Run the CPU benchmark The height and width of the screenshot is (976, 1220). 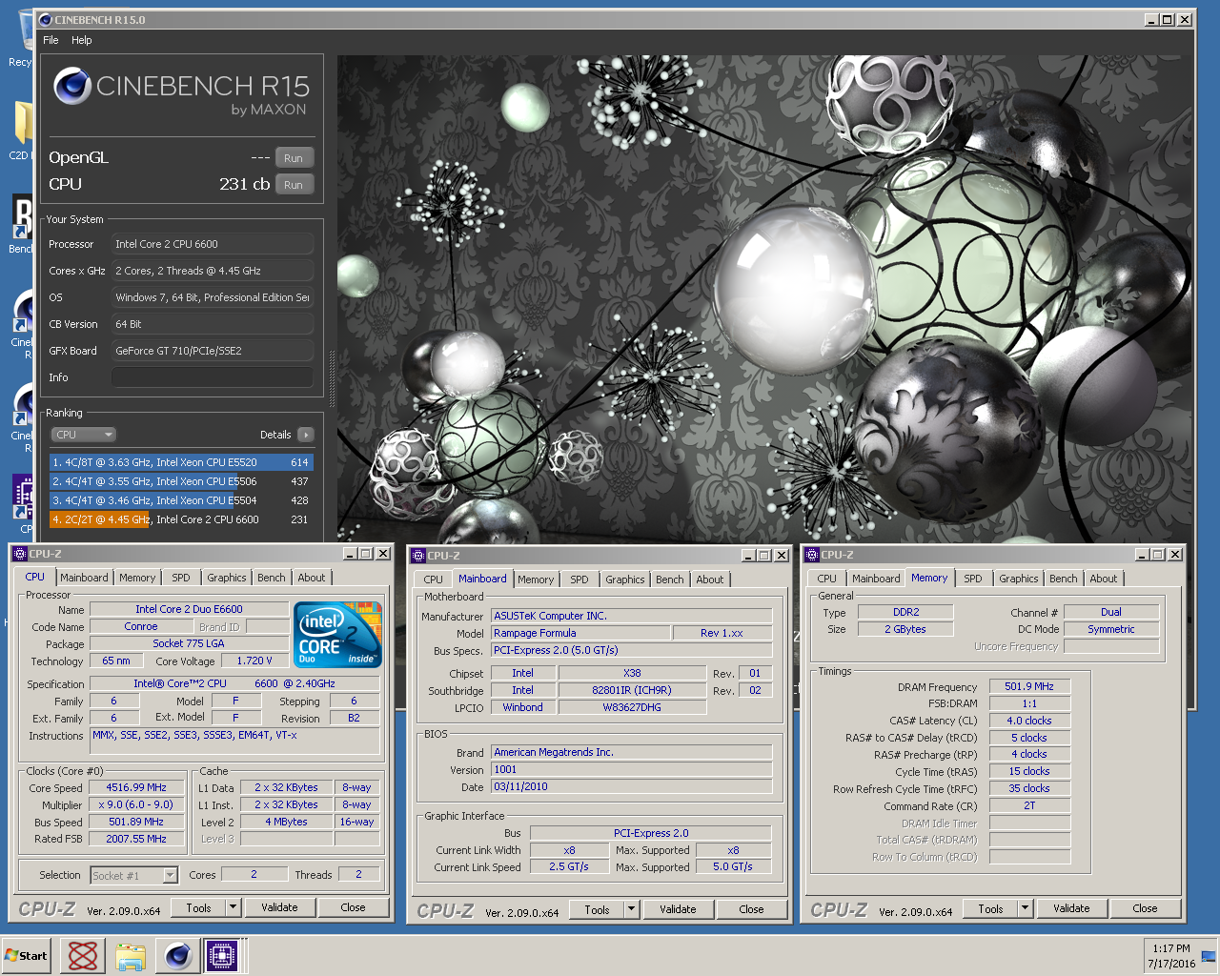pyautogui.click(x=294, y=185)
